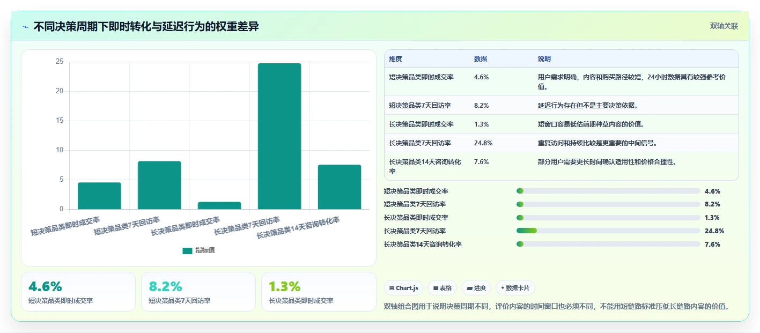
Task: Click the 24.8% value beside progress bar
Action: coord(714,231)
